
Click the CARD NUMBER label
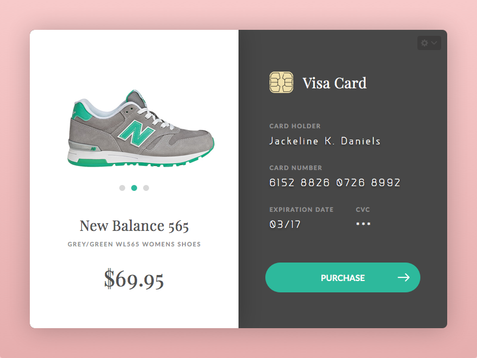click(x=296, y=168)
